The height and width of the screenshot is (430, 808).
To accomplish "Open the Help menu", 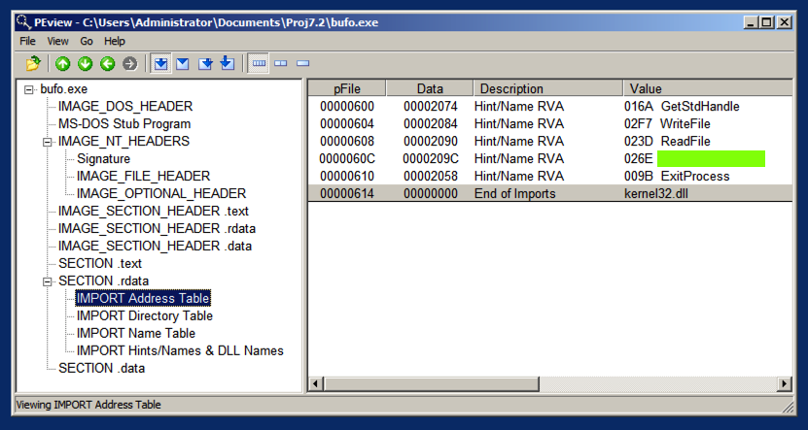I will coord(115,41).
